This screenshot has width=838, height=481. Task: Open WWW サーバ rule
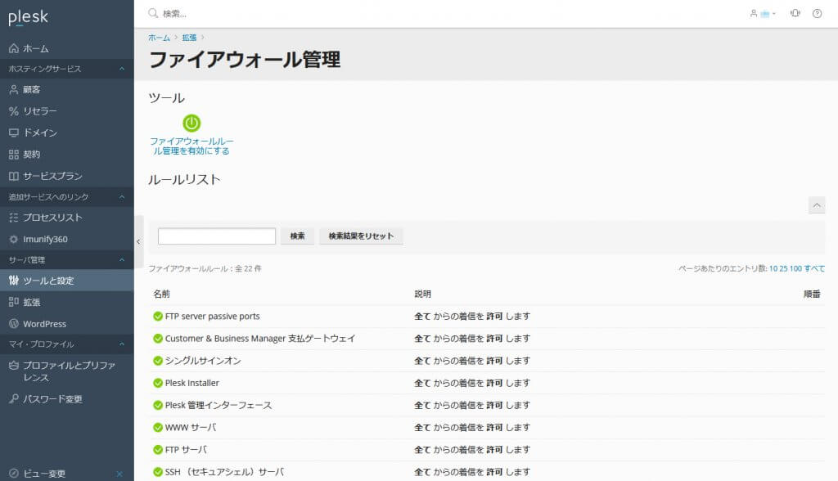coord(190,428)
